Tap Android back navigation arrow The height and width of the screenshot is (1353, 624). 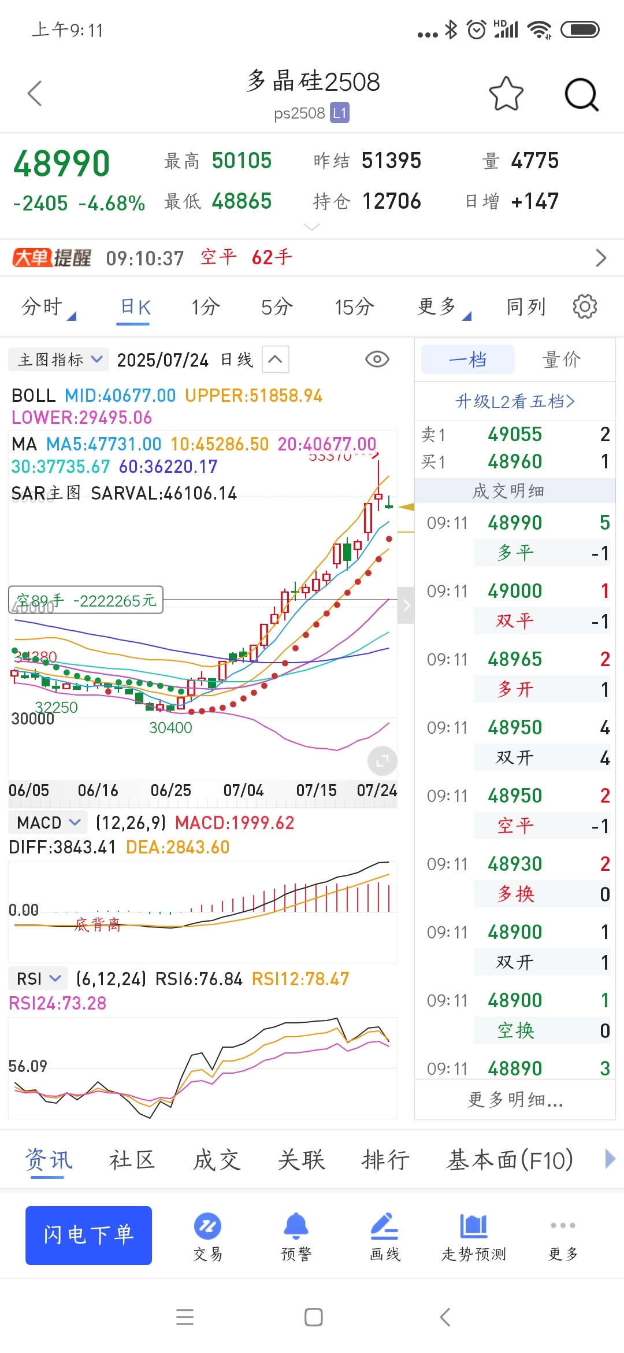click(x=445, y=1317)
